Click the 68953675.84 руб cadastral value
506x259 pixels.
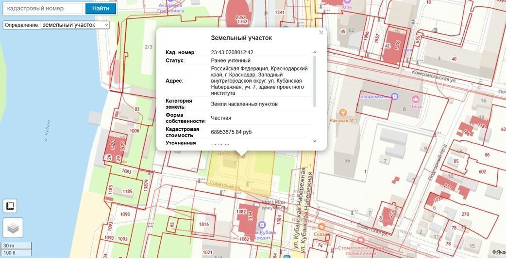(x=231, y=132)
